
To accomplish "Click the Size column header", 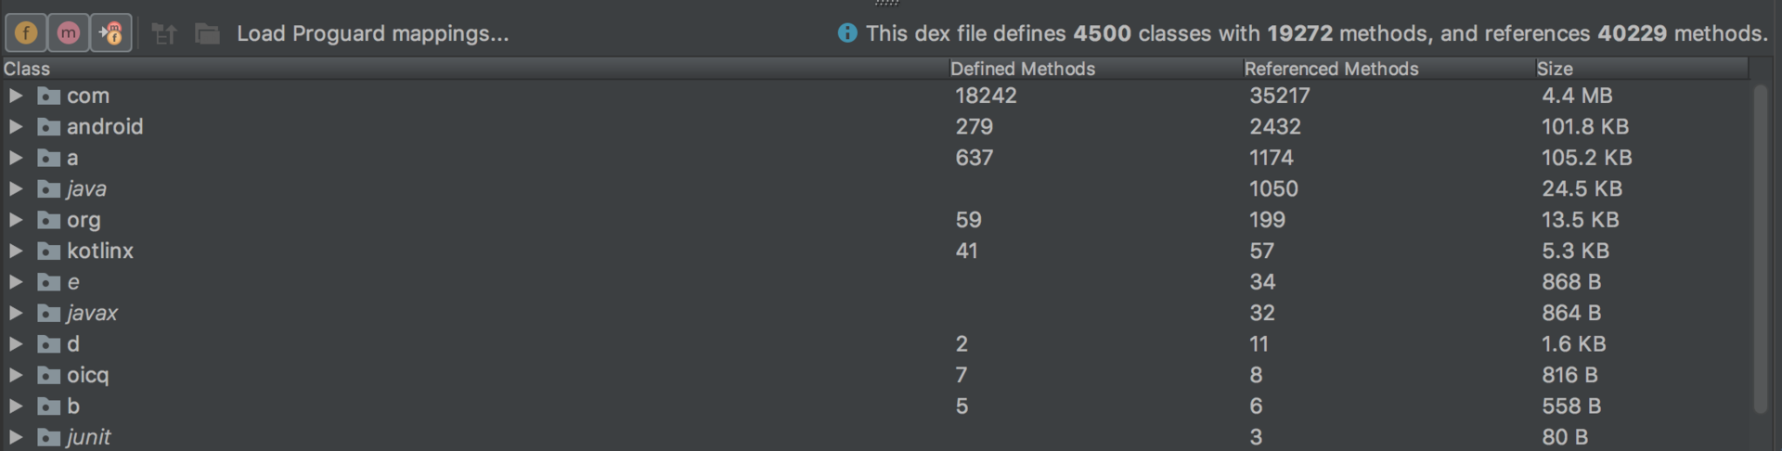I will (1555, 69).
